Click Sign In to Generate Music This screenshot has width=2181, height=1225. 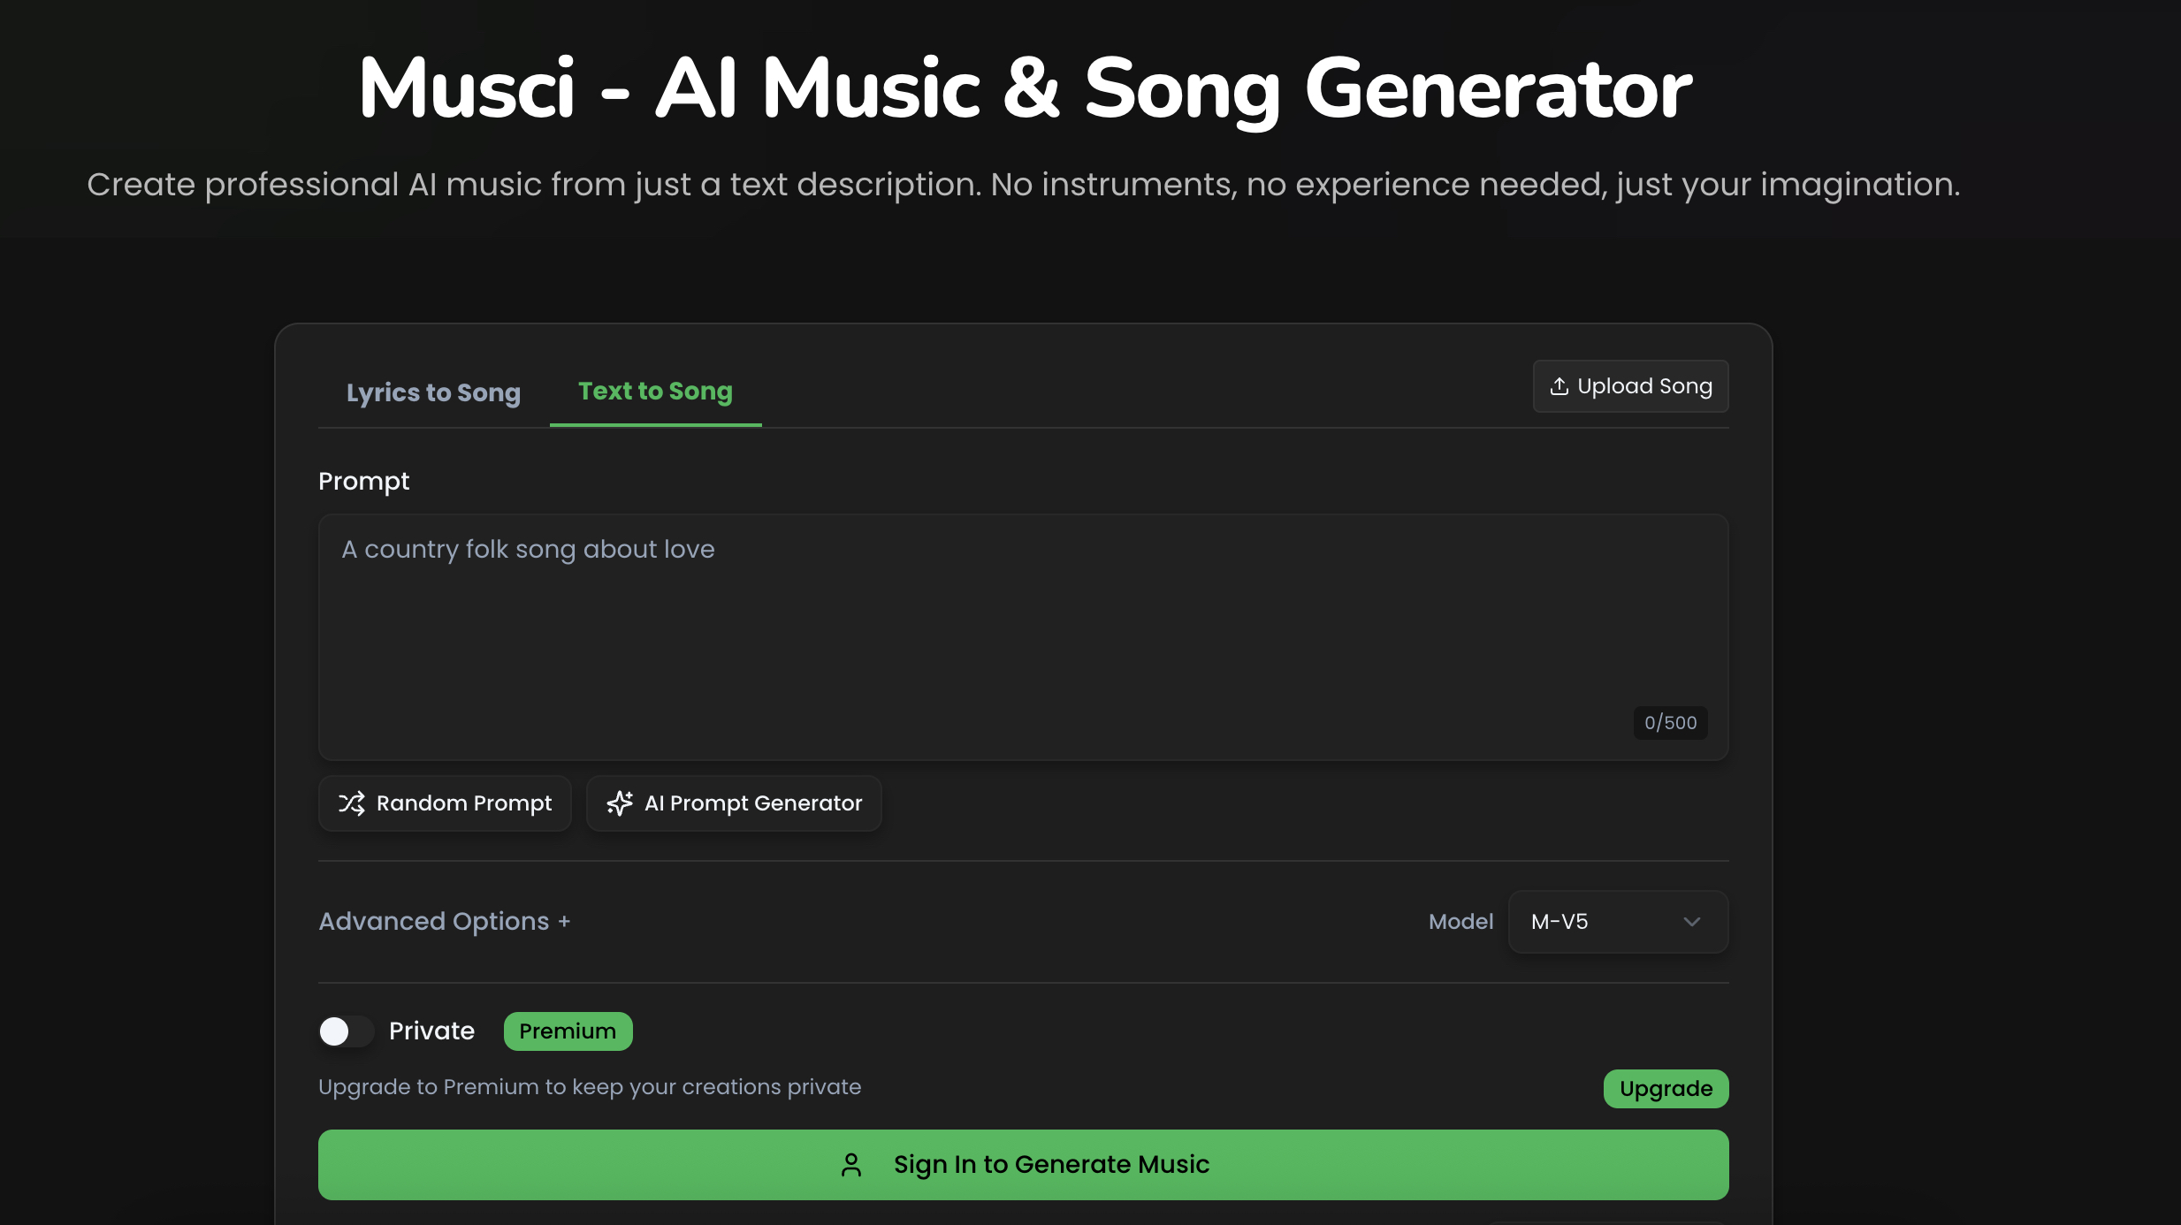point(1022,1165)
